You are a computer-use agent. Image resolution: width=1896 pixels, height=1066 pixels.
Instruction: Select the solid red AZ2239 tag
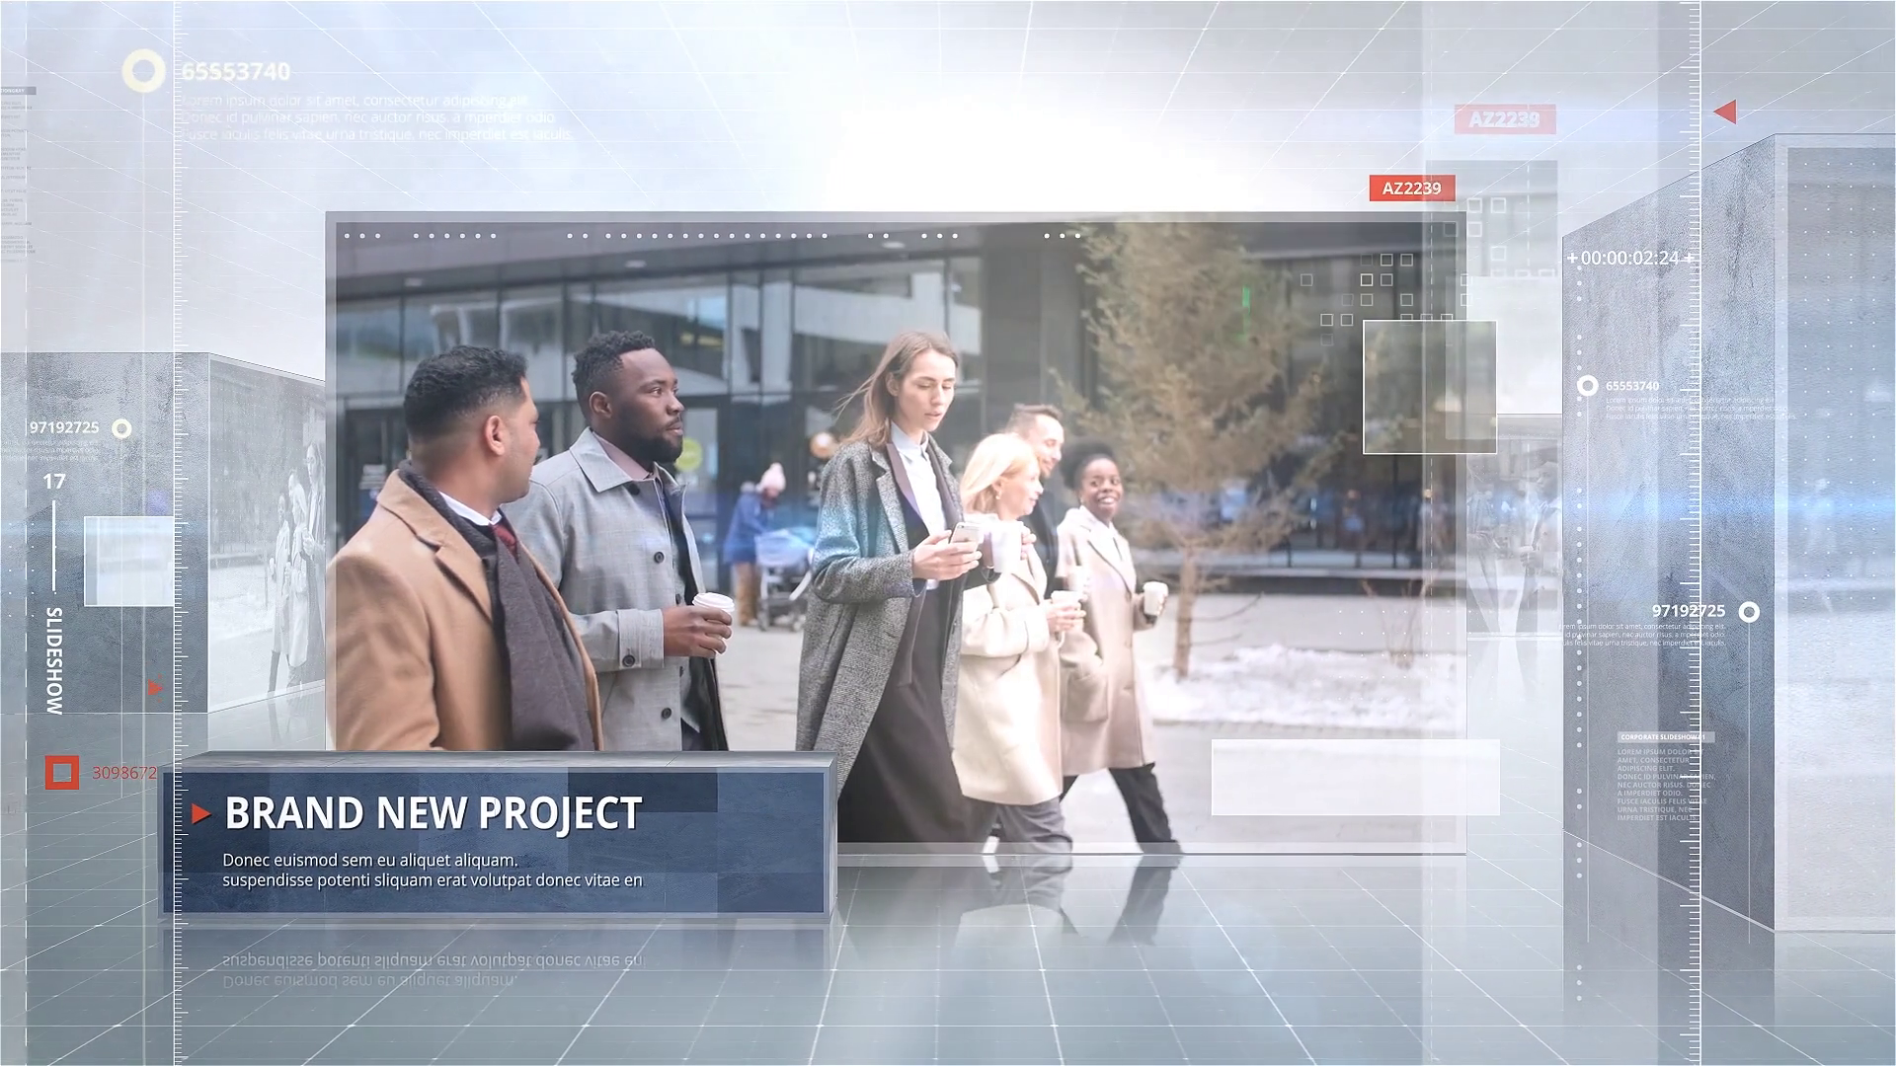1411,189
